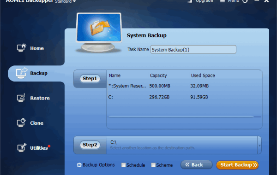Click the horizontal scrollbar in partition list
Viewport: 277px width, 175px height.
coord(181,117)
